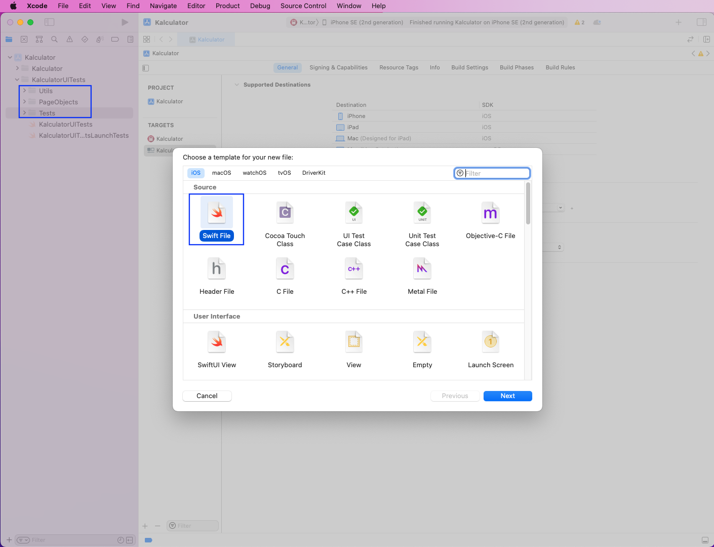
Task: Open the Source Control menu
Action: (303, 6)
